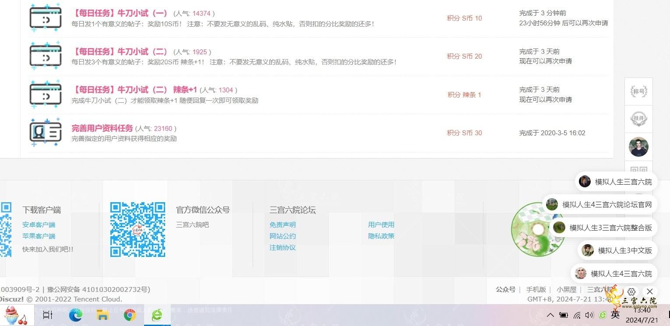
Task: Click the 积分 S币 10 reward text
Action: [x=464, y=18]
